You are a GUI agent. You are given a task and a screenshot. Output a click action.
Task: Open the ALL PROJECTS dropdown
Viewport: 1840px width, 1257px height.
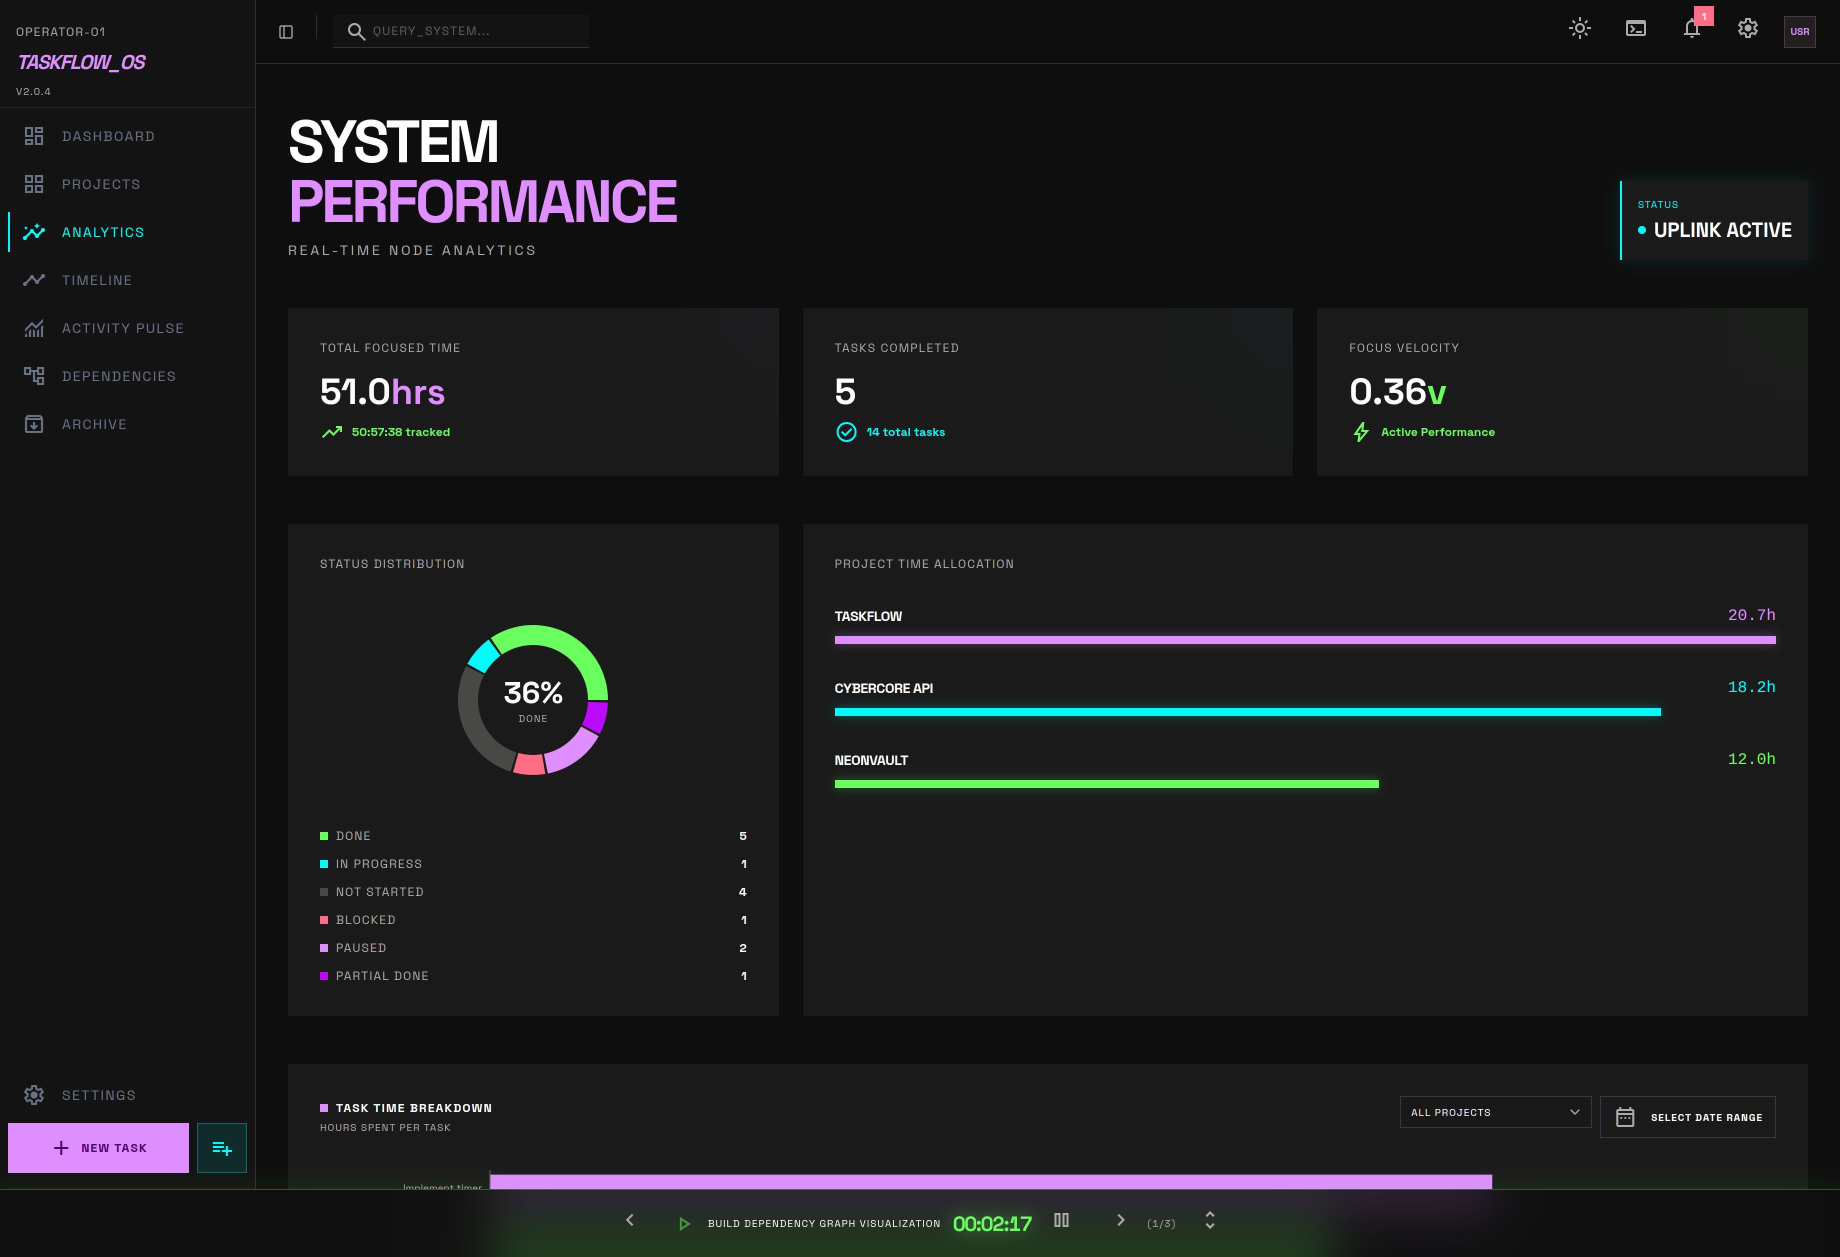(x=1495, y=1111)
